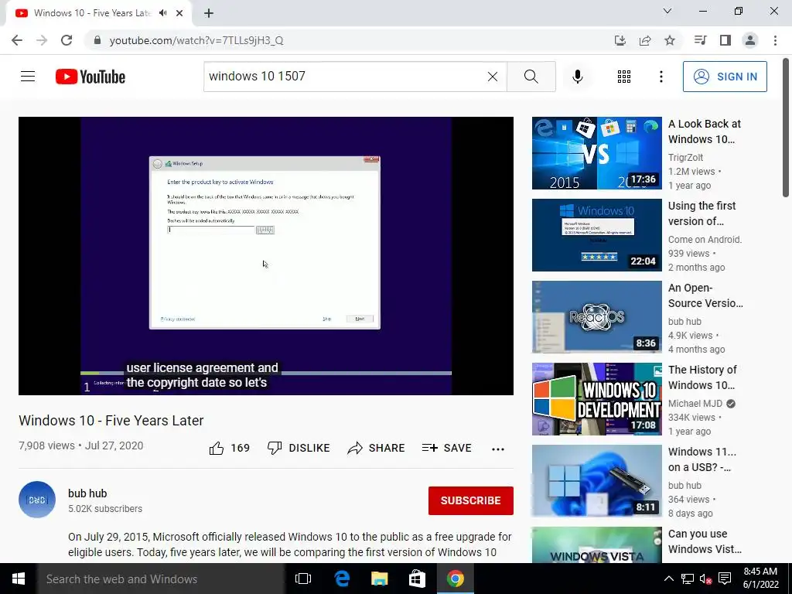The height and width of the screenshot is (594, 792).
Task: Open the SHARE options
Action: 377,448
